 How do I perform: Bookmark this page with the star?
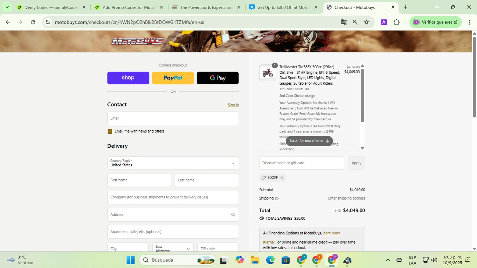(367, 22)
